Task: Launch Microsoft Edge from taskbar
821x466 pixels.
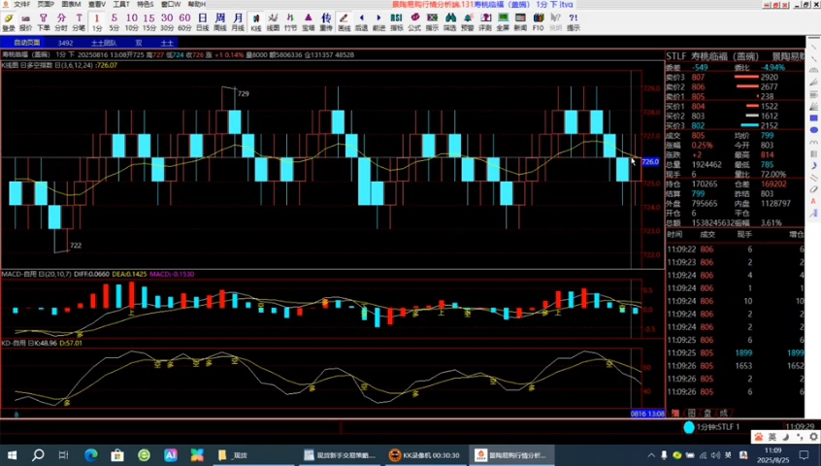Action: click(91, 455)
